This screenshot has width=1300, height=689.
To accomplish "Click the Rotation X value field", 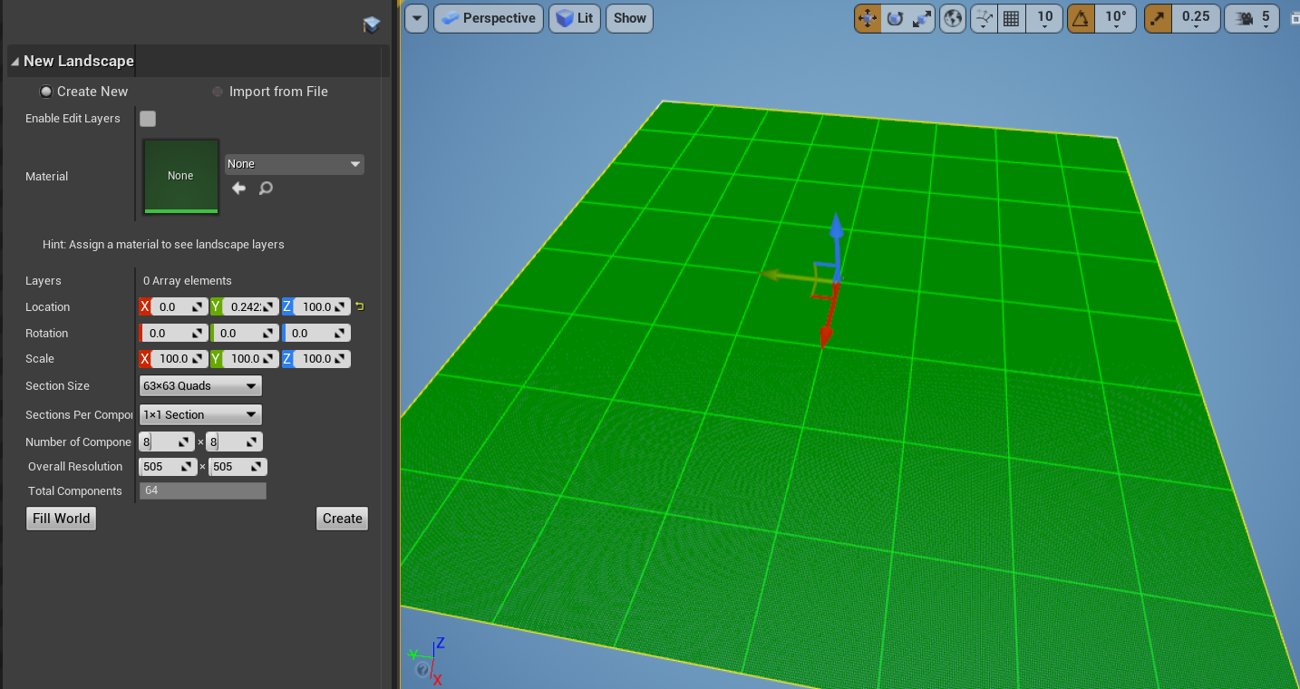I will 173,334.
